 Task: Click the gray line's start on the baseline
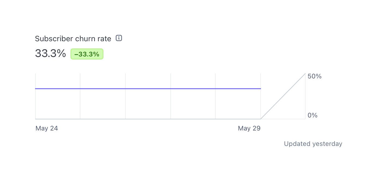(x=261, y=119)
